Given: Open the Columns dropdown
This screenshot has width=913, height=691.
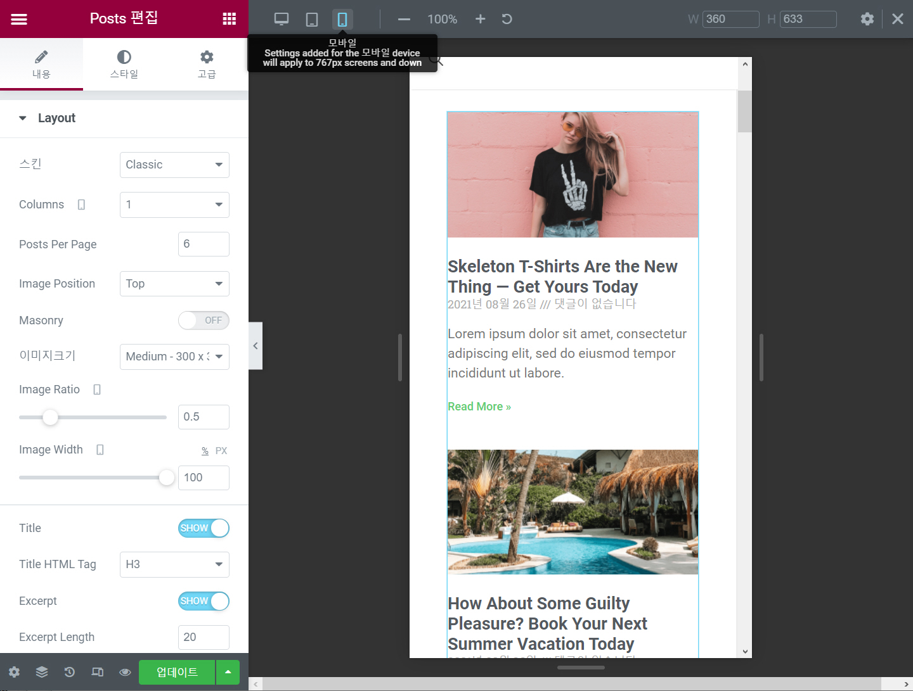Looking at the screenshot, I should [174, 205].
